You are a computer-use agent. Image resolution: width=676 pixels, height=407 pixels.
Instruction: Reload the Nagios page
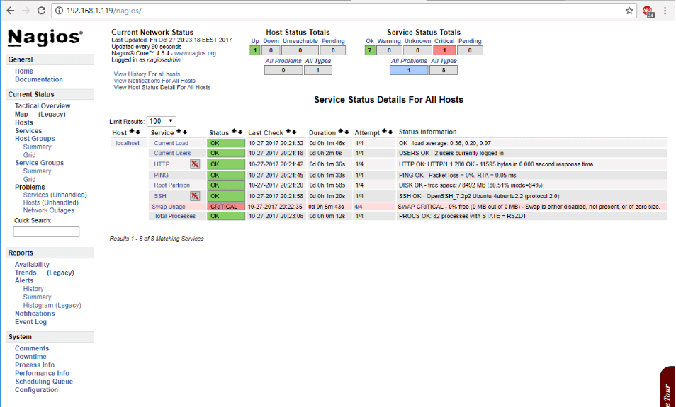click(x=41, y=11)
